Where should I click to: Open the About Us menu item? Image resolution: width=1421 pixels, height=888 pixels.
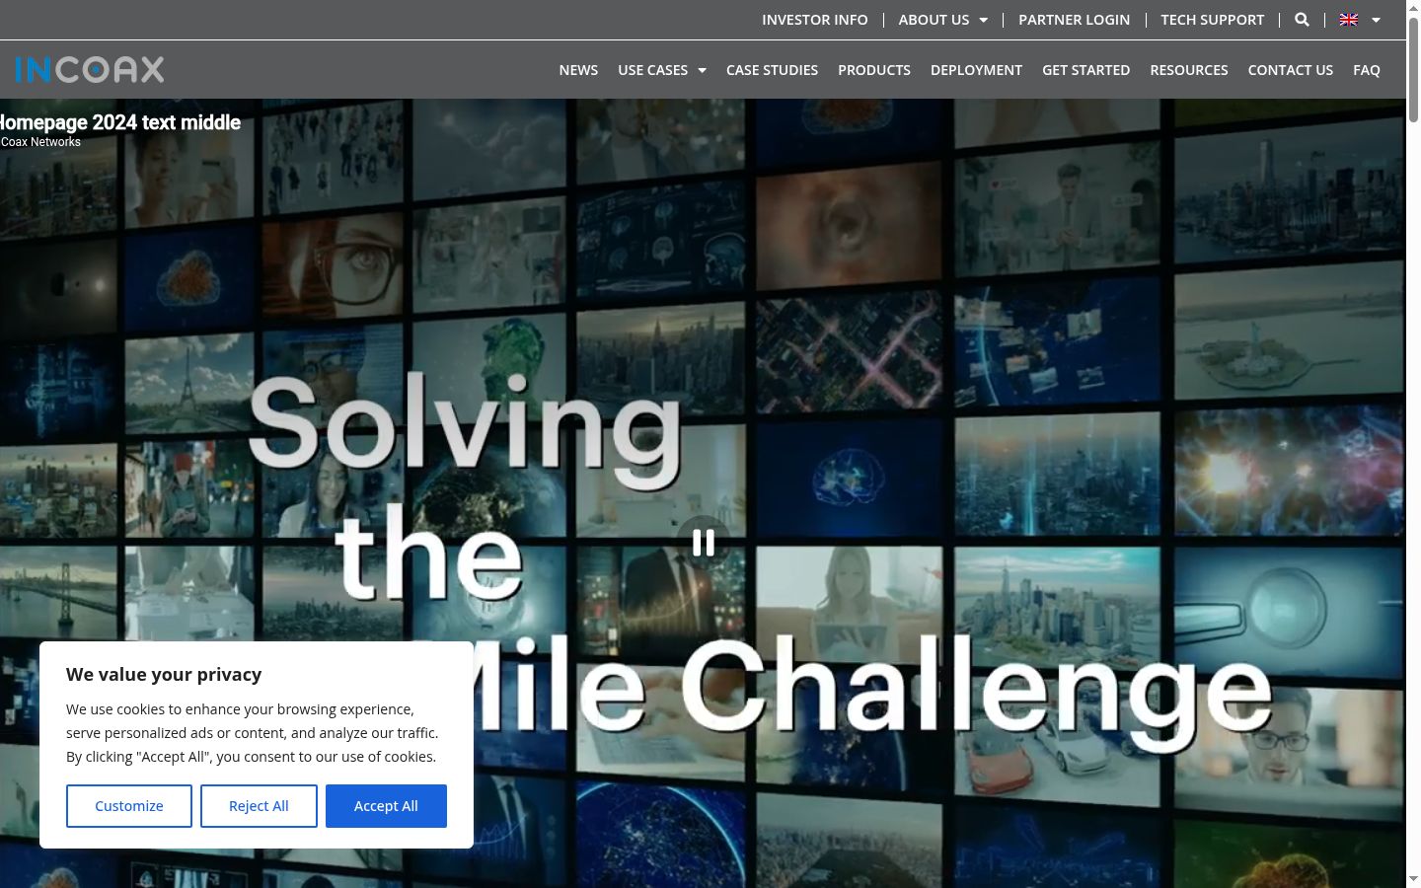pyautogui.click(x=934, y=20)
